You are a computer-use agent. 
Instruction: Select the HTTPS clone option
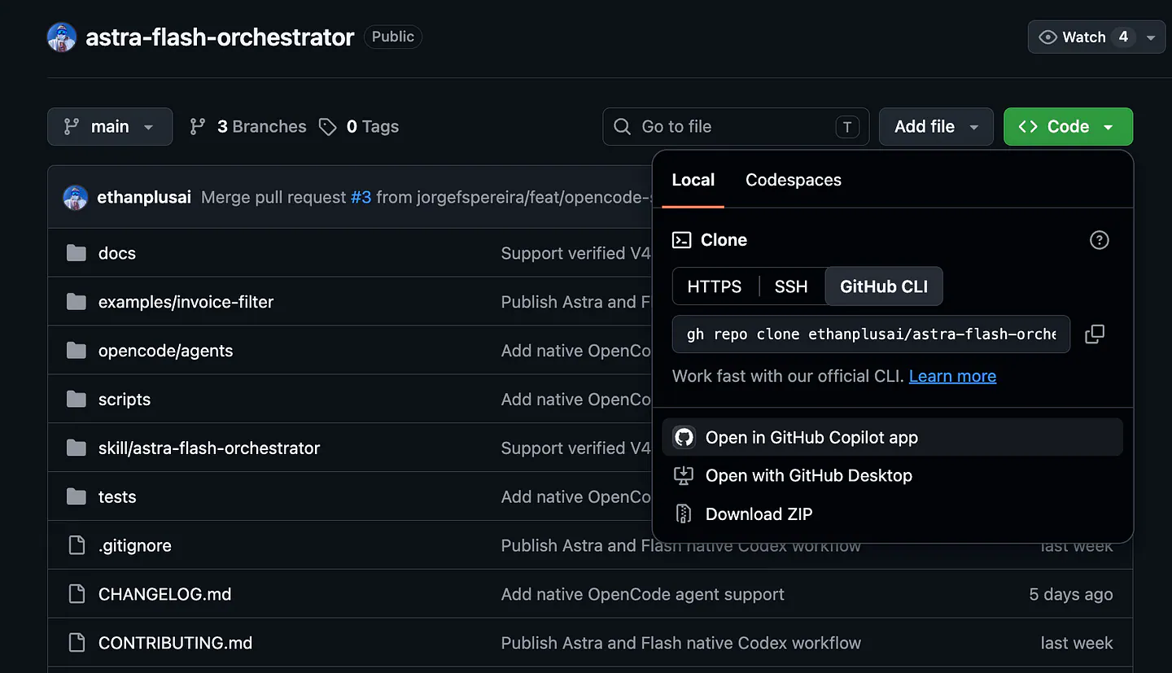pos(715,286)
